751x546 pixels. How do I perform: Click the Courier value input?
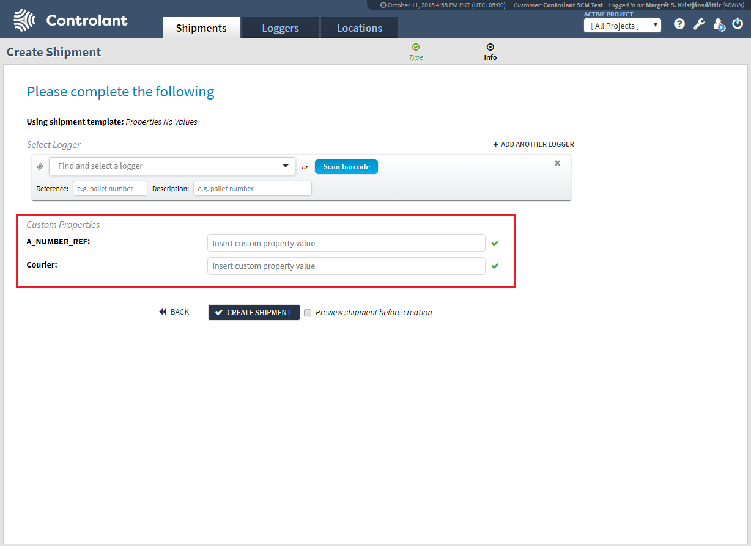click(x=346, y=266)
